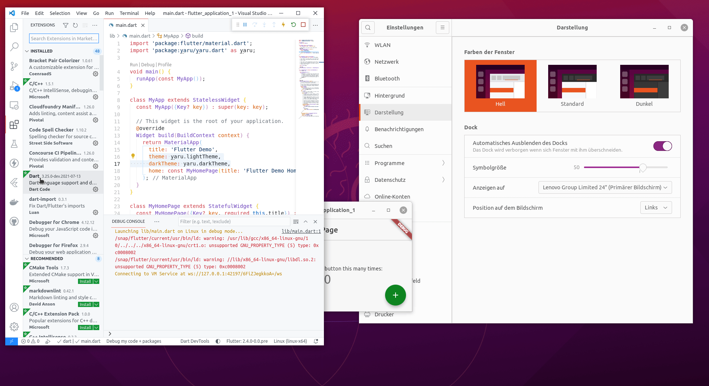709x386 pixels.
Task: Select the Hell window color theme
Action: pyautogui.click(x=500, y=86)
